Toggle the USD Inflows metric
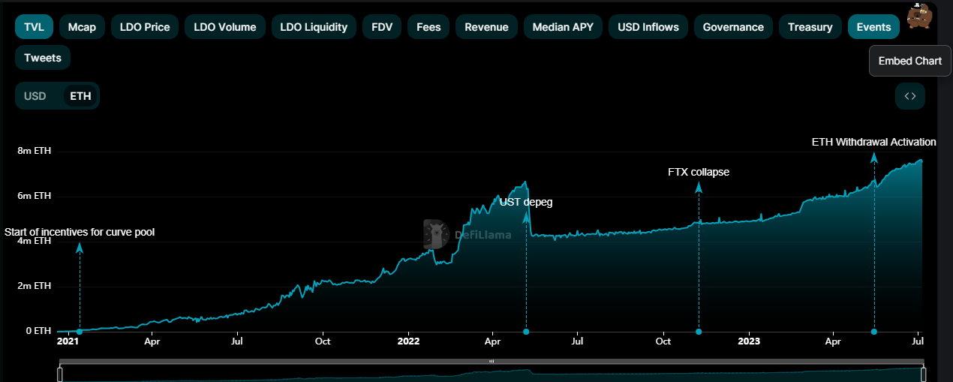Screen dimensions: 953x382 coord(648,27)
